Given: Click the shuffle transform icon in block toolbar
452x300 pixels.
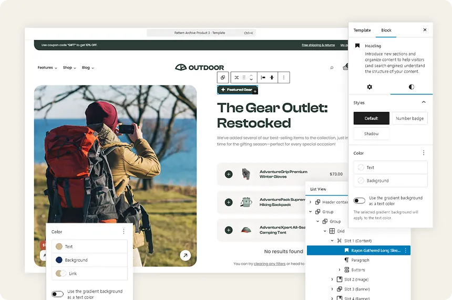Looking at the screenshot, I should 237,78.
